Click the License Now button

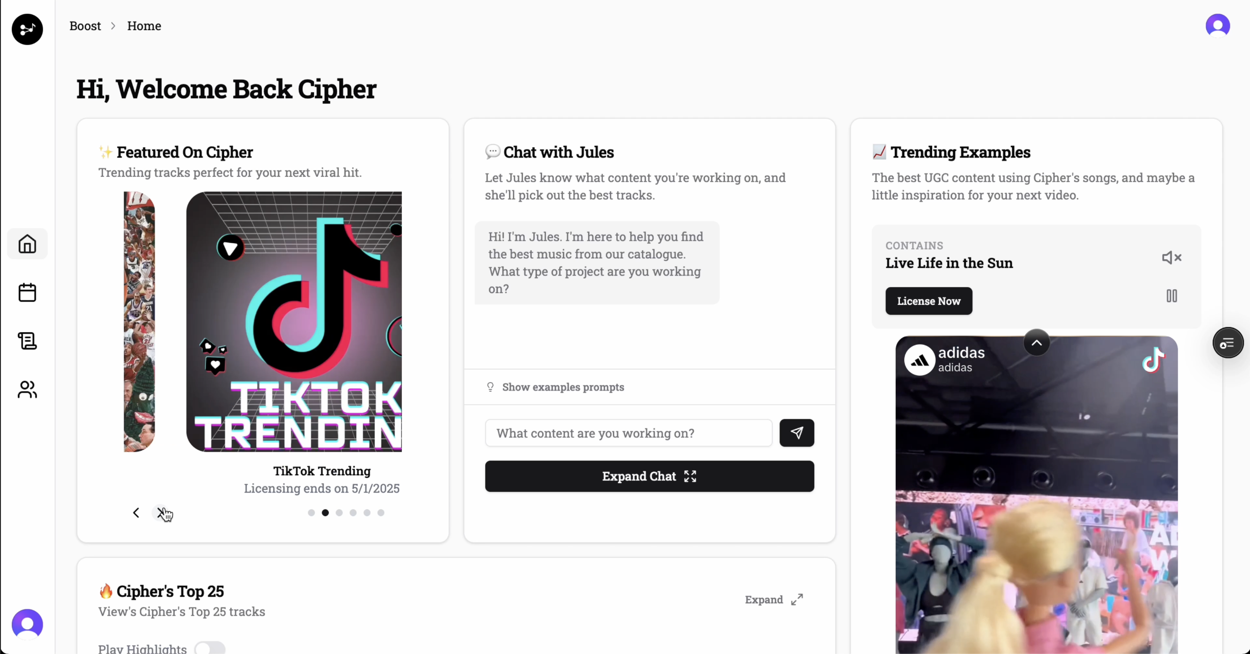[x=928, y=301]
